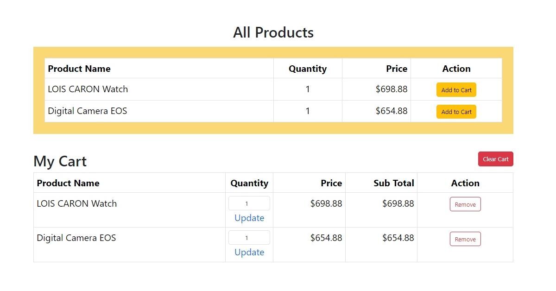Click Add to Cart for LOIS CARON Watch
This screenshot has height=291, width=556.
pos(456,89)
